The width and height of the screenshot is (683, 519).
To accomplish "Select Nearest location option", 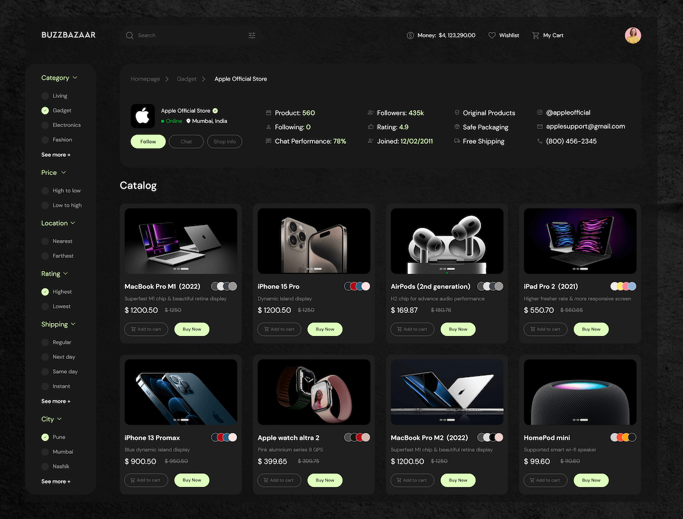I will point(45,241).
